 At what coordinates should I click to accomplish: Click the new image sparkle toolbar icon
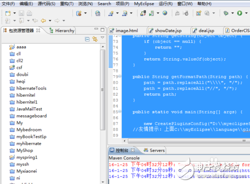[198, 13]
